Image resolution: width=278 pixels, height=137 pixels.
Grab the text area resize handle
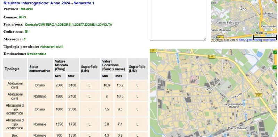pos(205,39)
